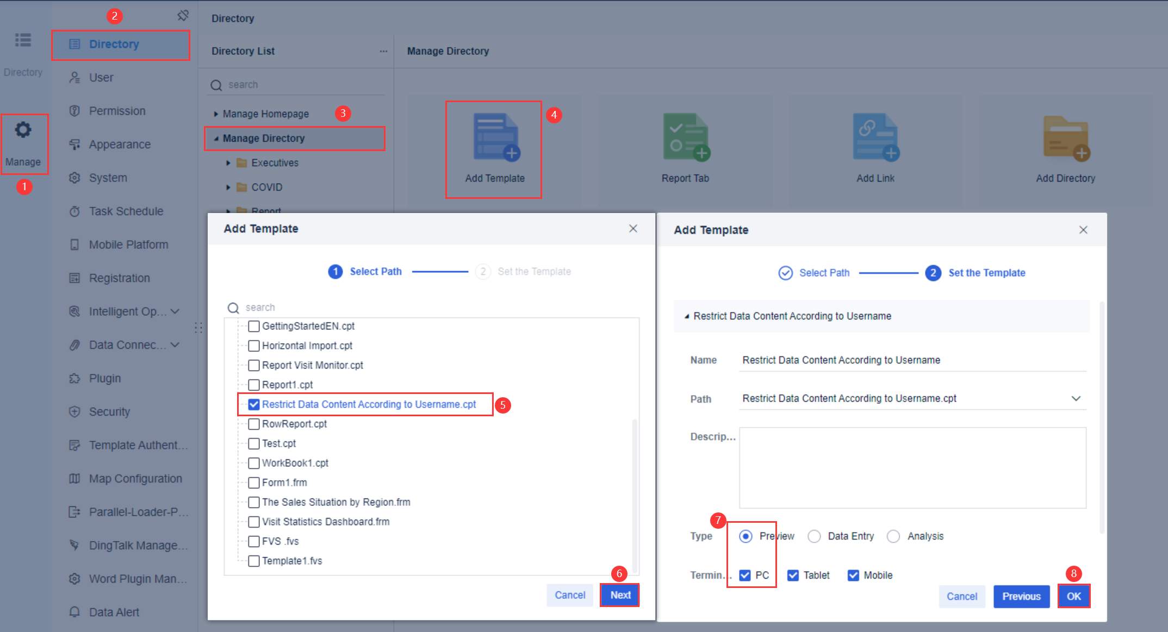
Task: Uncheck the Mobile terminal checkbox
Action: pos(853,575)
